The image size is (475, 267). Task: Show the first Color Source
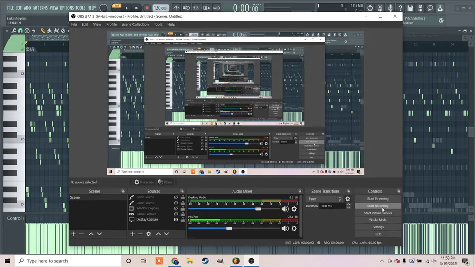176,197
